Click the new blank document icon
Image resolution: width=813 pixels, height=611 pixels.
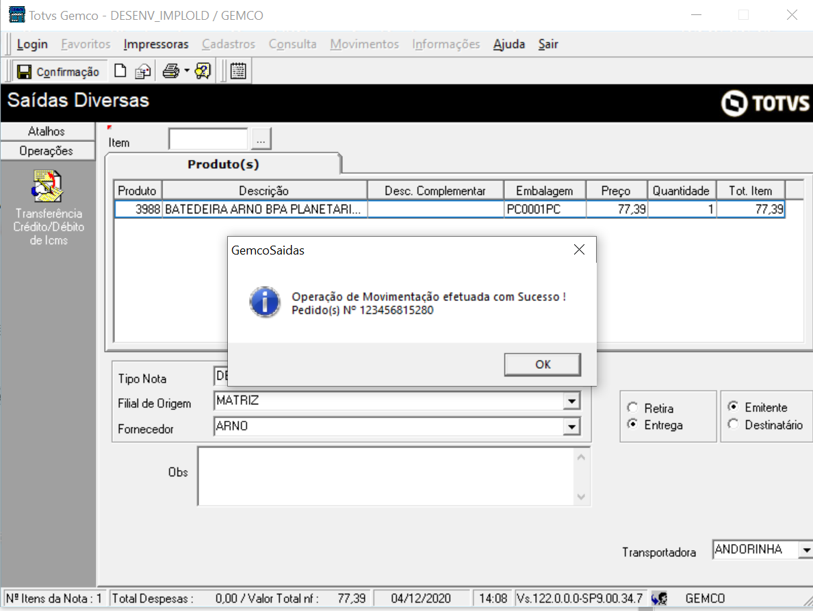click(x=120, y=71)
